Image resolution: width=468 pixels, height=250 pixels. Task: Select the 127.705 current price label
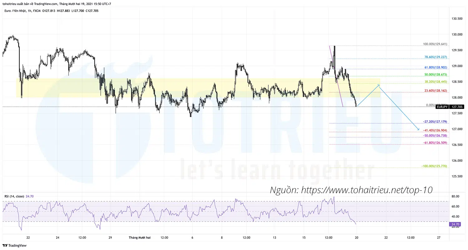point(457,107)
